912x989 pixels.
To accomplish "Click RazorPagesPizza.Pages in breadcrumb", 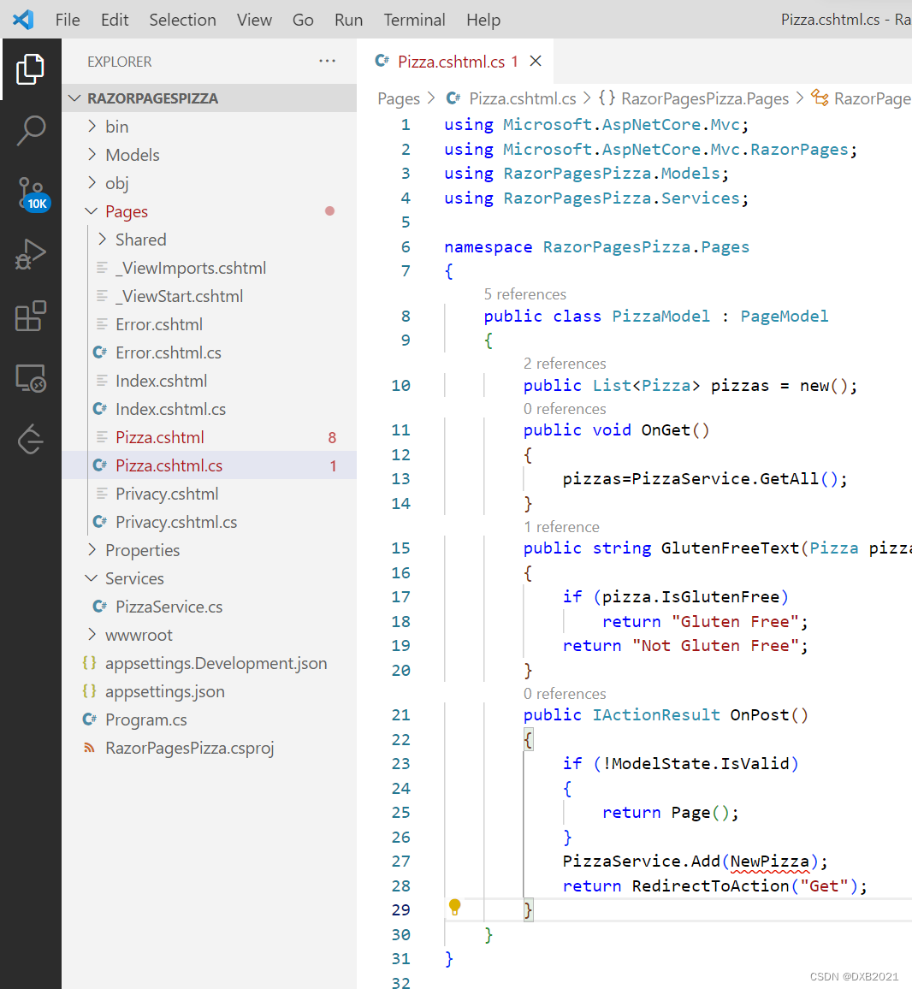I will click(x=704, y=98).
